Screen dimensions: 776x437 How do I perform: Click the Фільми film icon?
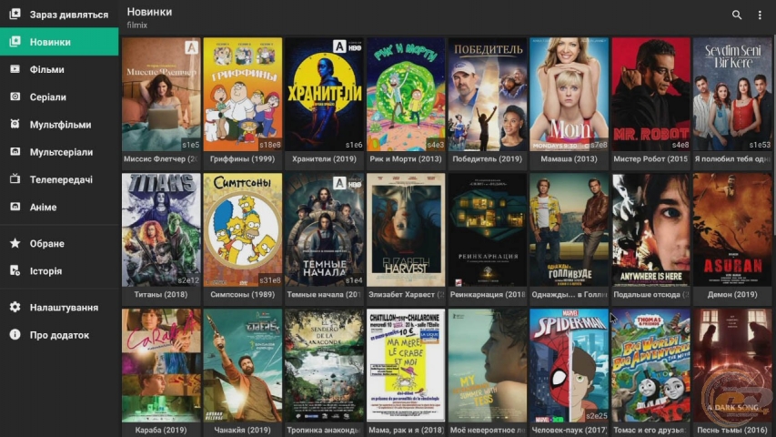(15, 69)
